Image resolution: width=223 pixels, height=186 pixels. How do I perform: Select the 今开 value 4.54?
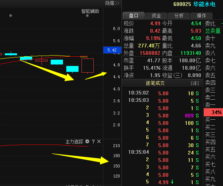(x=196, y=23)
